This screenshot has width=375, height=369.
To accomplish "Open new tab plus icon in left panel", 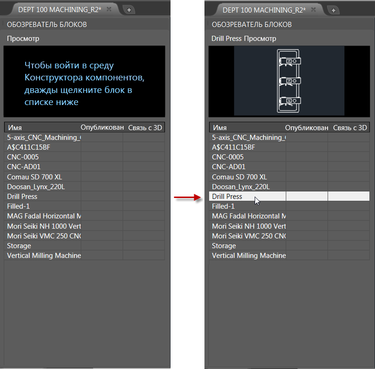I will tap(129, 10).
